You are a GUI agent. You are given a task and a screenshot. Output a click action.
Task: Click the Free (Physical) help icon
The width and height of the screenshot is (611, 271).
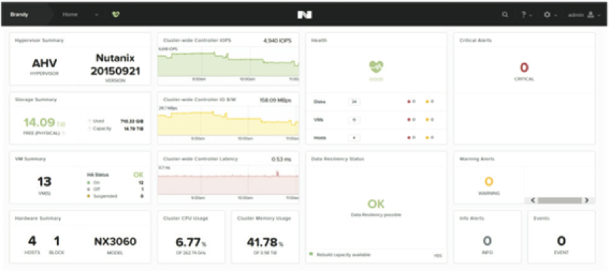pyautogui.click(x=63, y=133)
